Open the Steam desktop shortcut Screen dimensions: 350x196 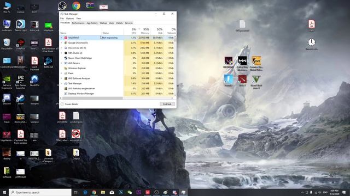point(21,99)
